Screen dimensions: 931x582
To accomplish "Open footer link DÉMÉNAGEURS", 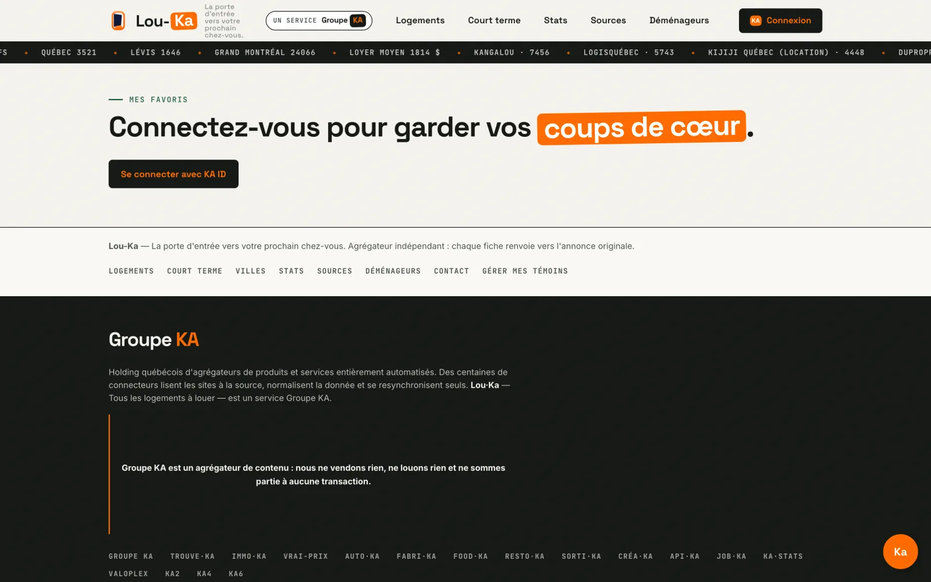I will tap(393, 271).
